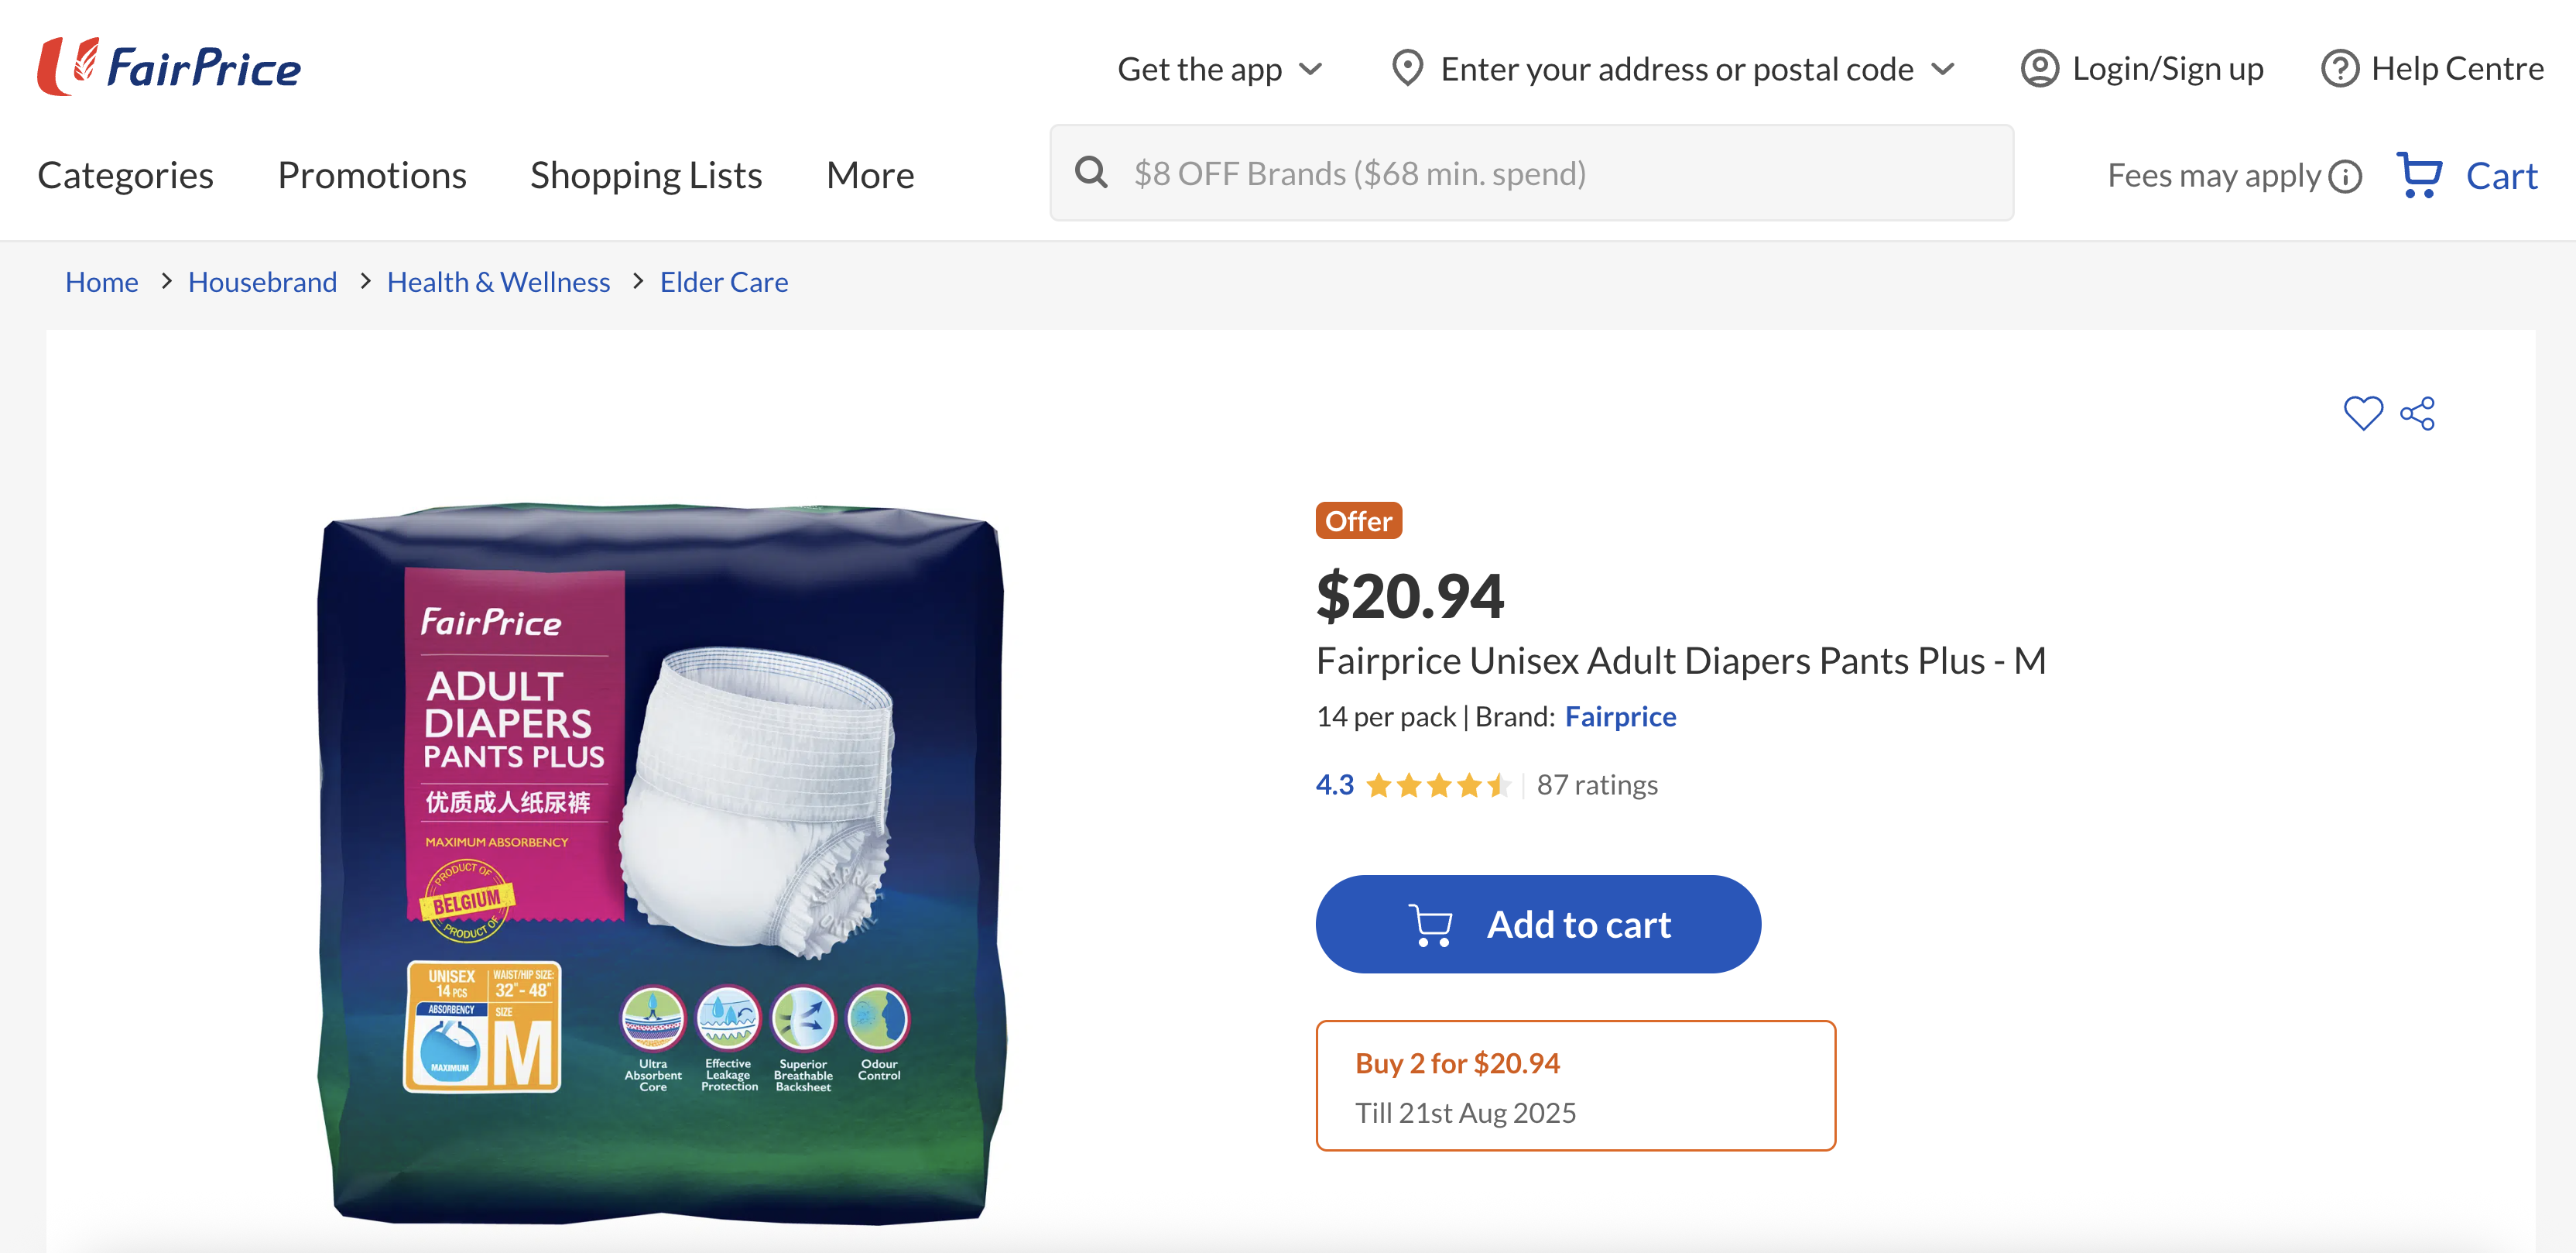Open the More menu
The width and height of the screenshot is (2576, 1253).
[869, 175]
